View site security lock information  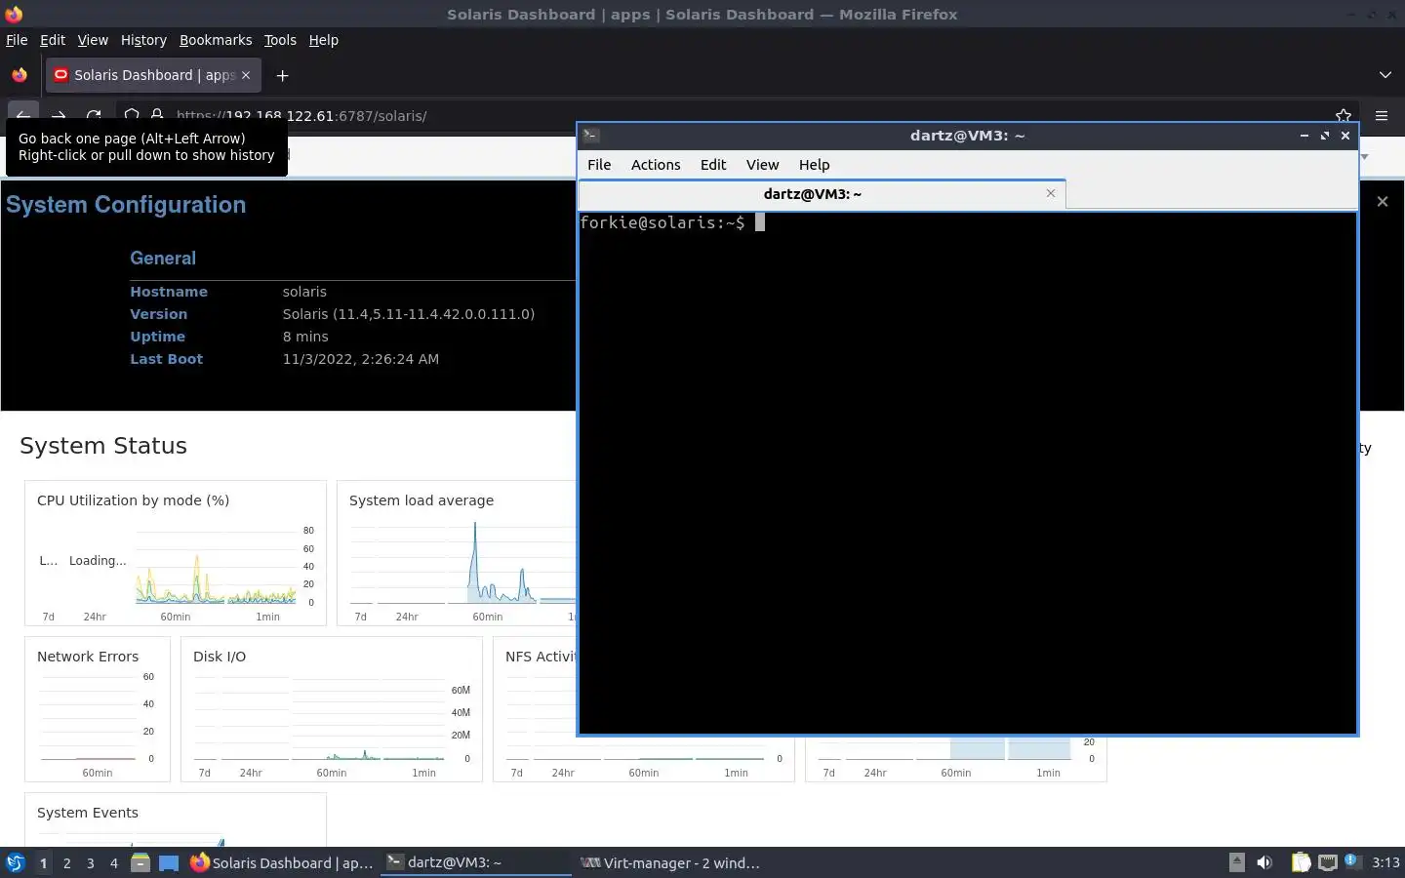156,115
